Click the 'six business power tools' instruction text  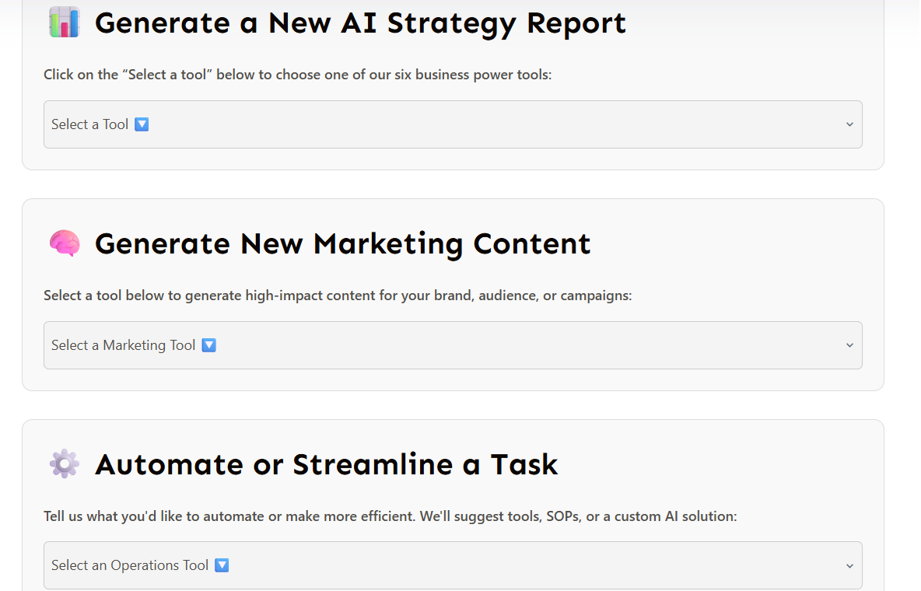pos(482,75)
